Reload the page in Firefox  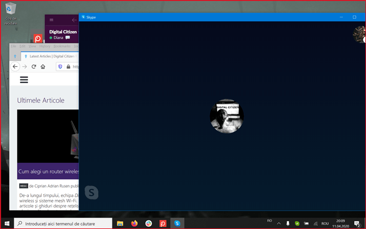(34, 67)
